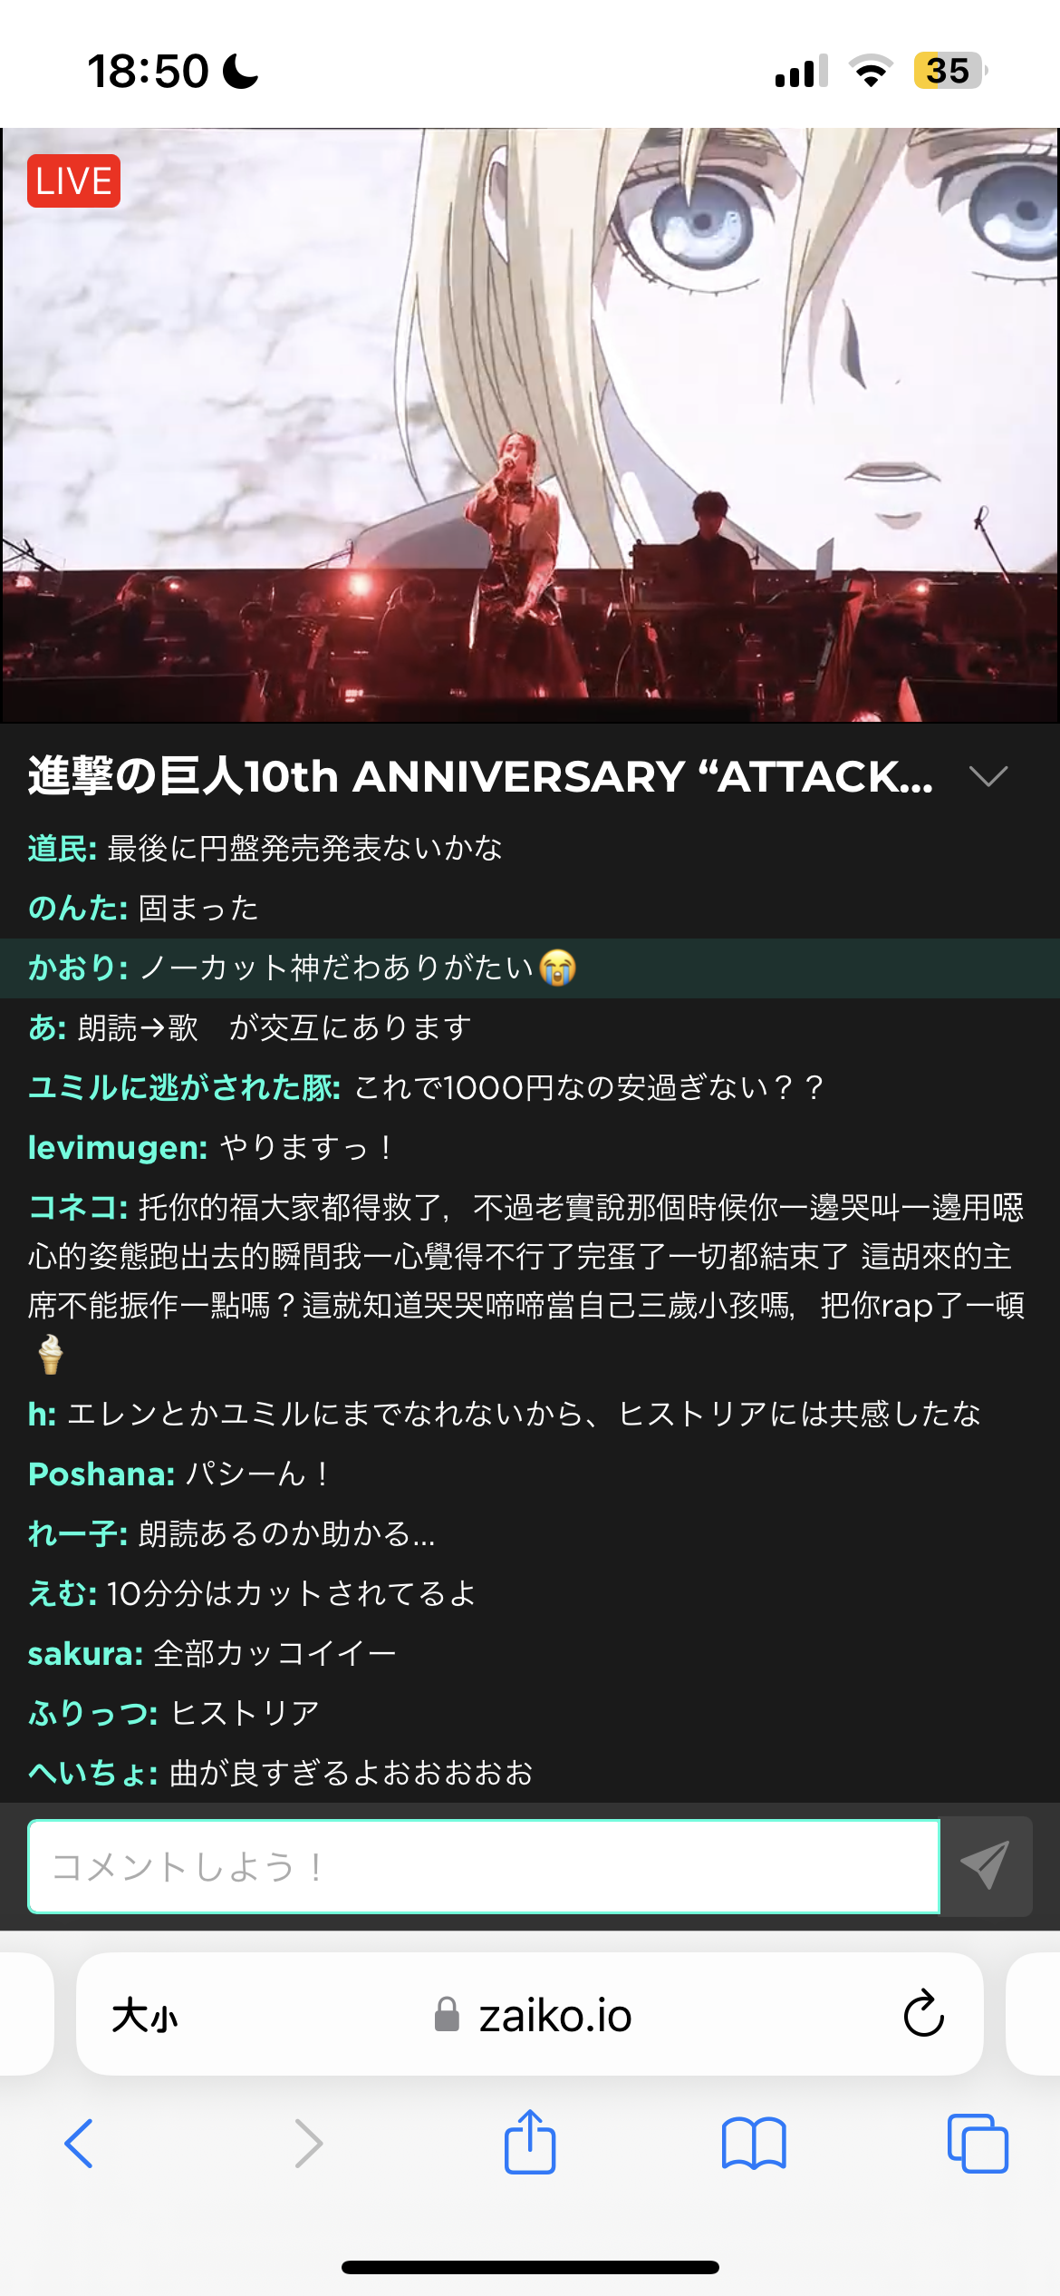Tap the username Poshana in chat
Image resolution: width=1060 pixels, height=2296 pixels.
click(x=101, y=1474)
